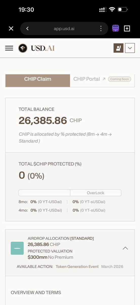Select the OverLock bar segment
Image resolution: width=140 pixels, height=305 pixels.
point(96,193)
